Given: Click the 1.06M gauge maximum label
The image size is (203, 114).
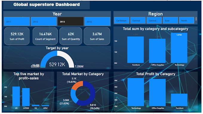Looking at the screenshot, I should click(79, 66).
